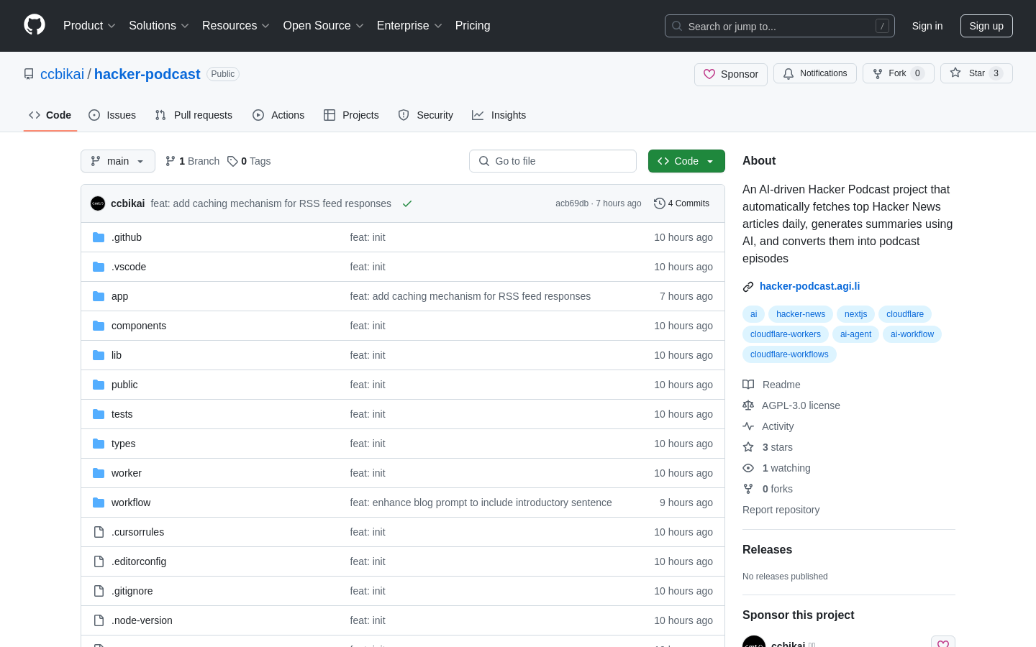
Task: Expand the Enterprise menu
Action: pyautogui.click(x=409, y=25)
